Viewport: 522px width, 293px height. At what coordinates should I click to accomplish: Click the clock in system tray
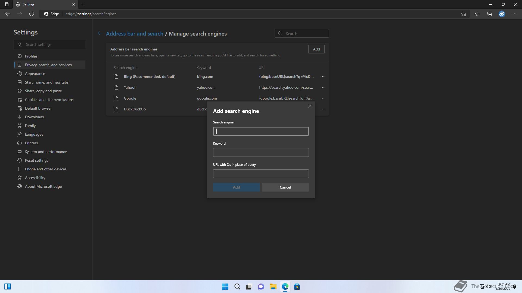(503, 286)
